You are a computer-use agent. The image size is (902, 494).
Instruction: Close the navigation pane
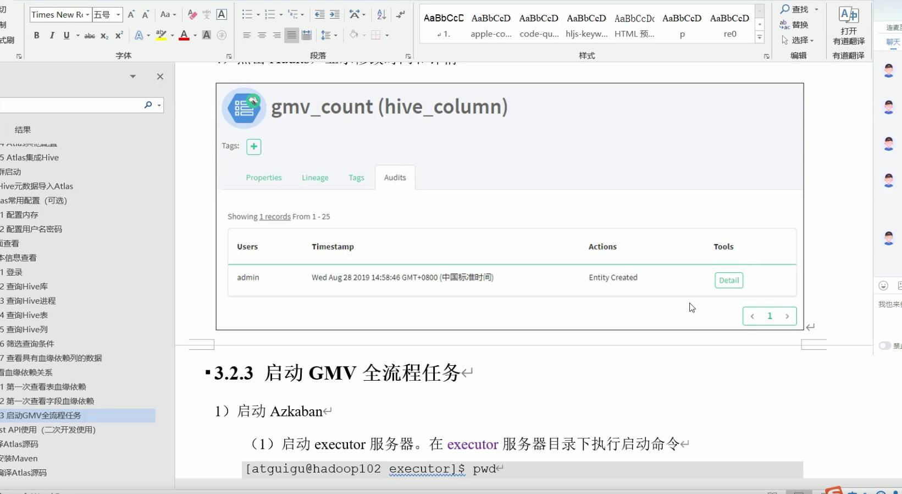point(160,76)
